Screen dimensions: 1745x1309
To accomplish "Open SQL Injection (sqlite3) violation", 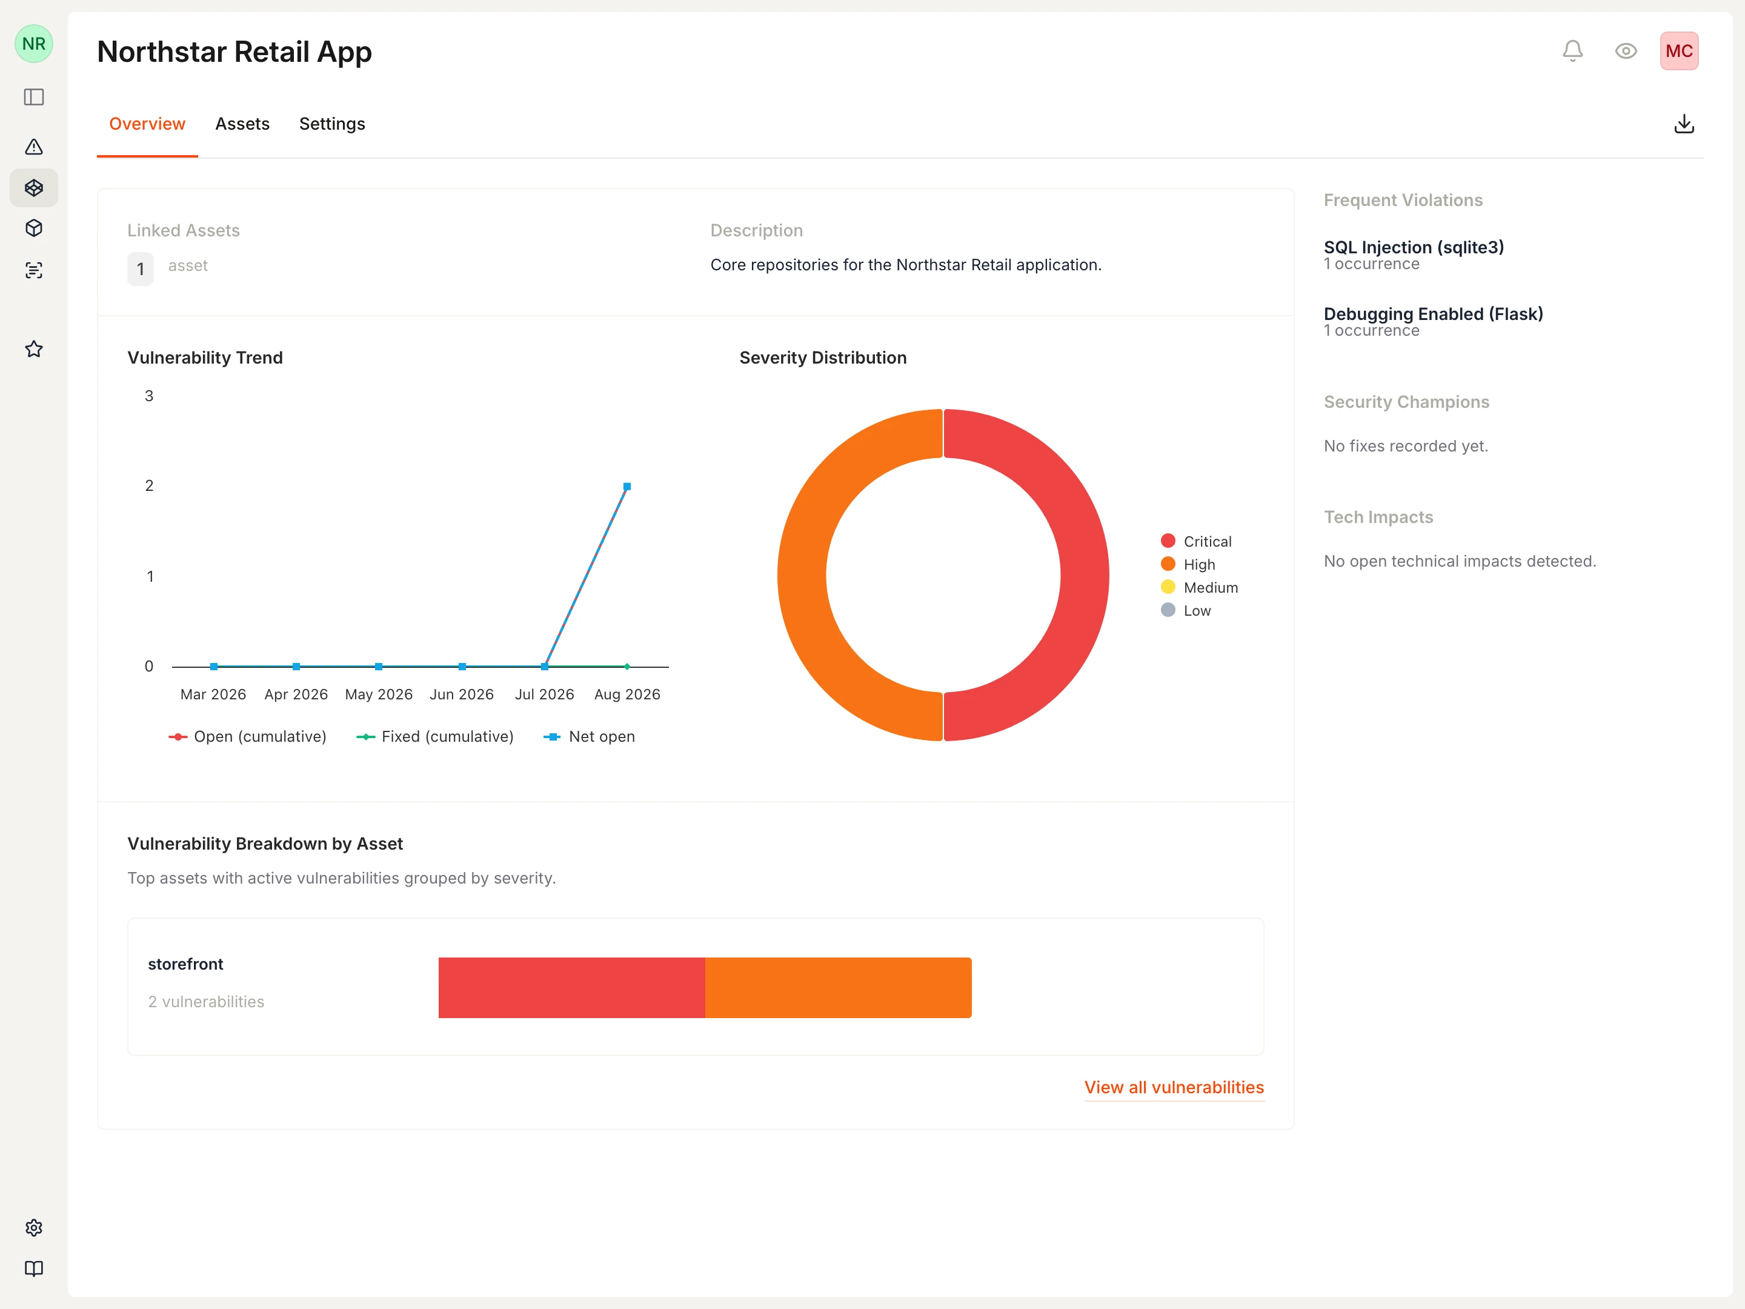I will (x=1414, y=247).
